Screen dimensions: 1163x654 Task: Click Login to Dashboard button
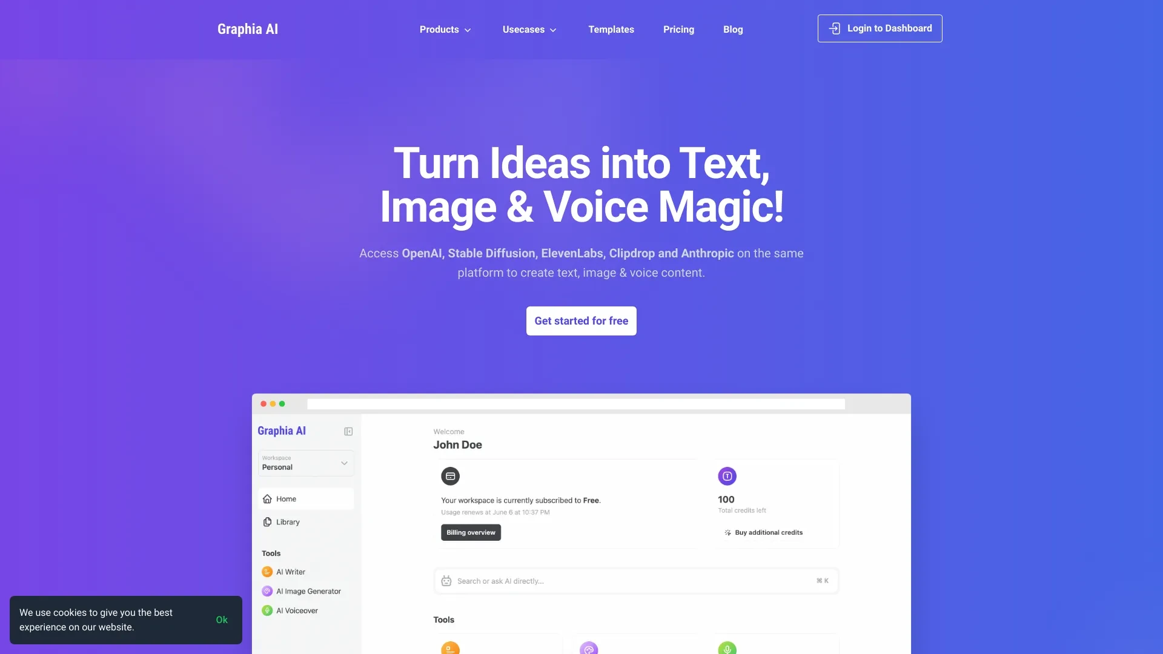pos(880,28)
